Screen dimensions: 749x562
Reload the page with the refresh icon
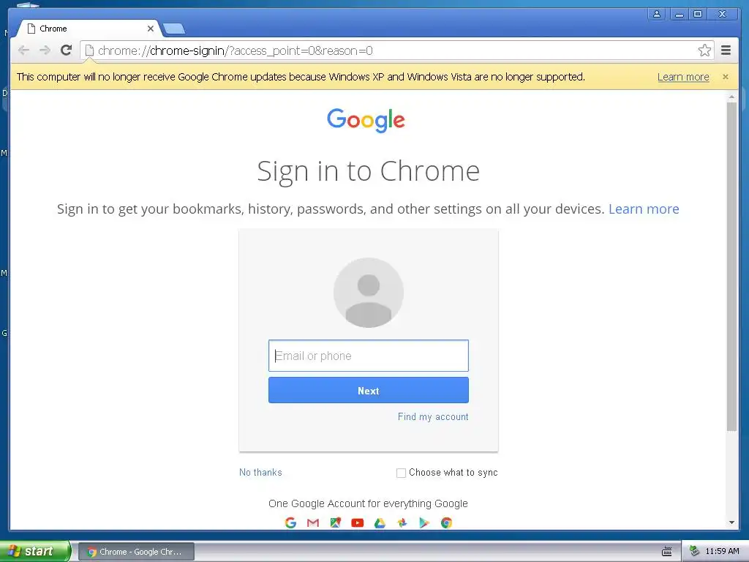67,50
